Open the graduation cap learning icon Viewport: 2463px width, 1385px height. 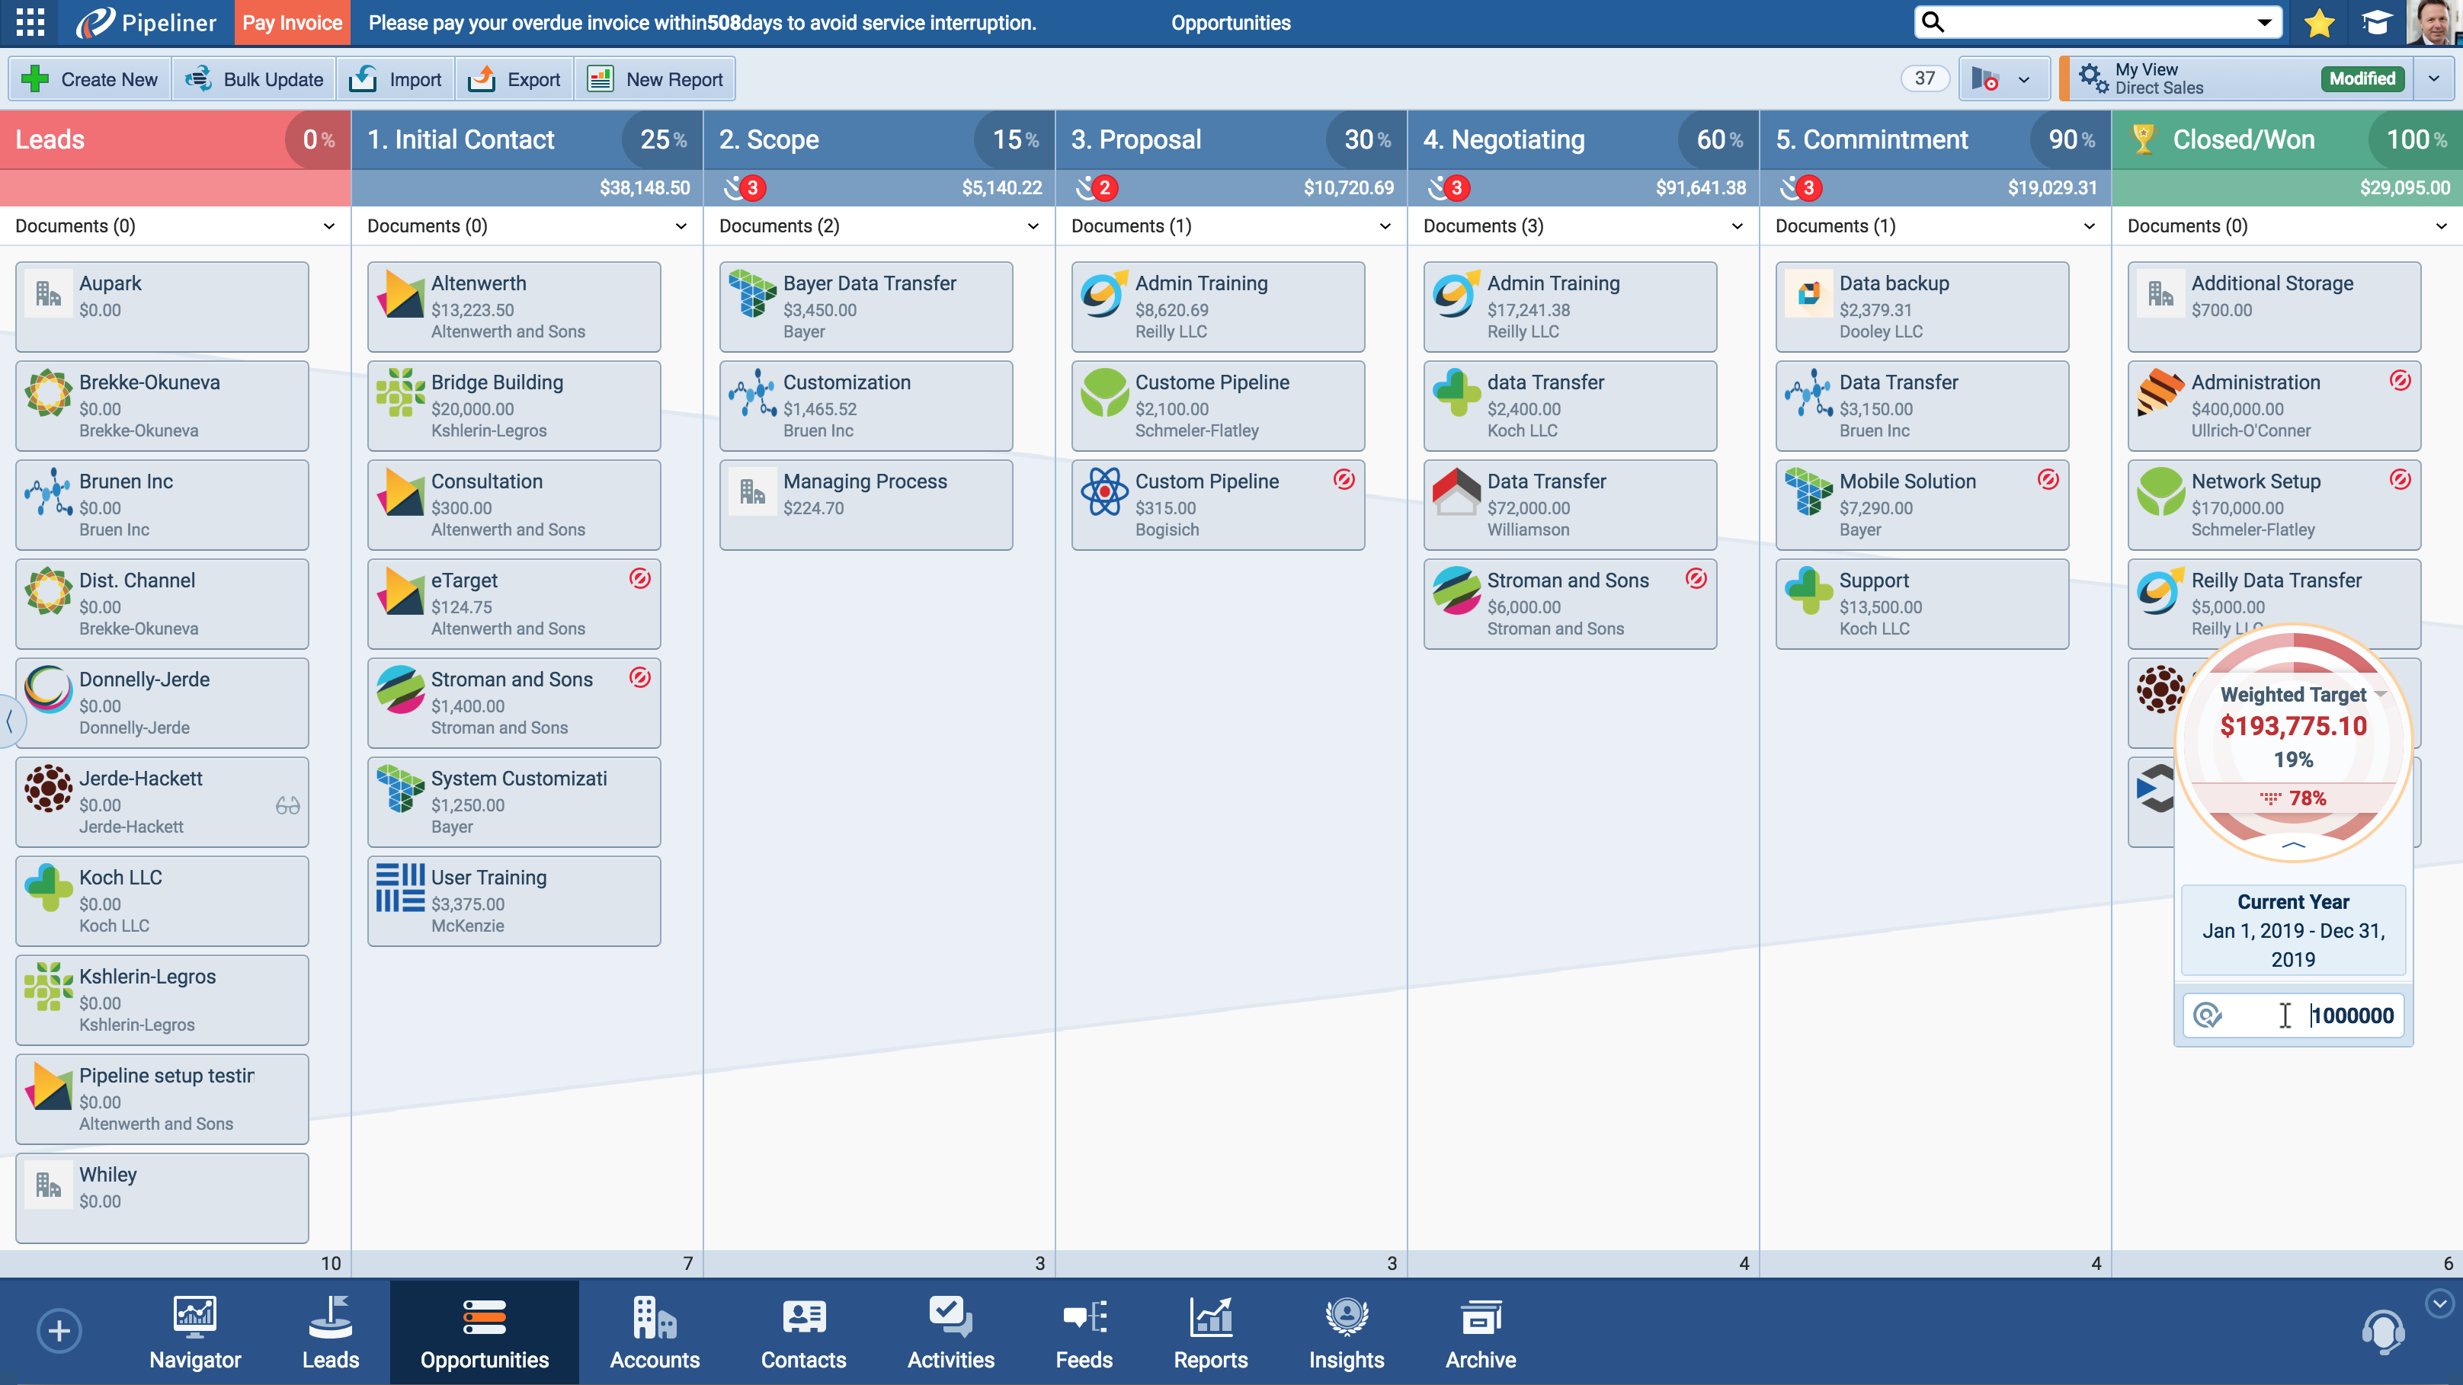click(x=2376, y=22)
